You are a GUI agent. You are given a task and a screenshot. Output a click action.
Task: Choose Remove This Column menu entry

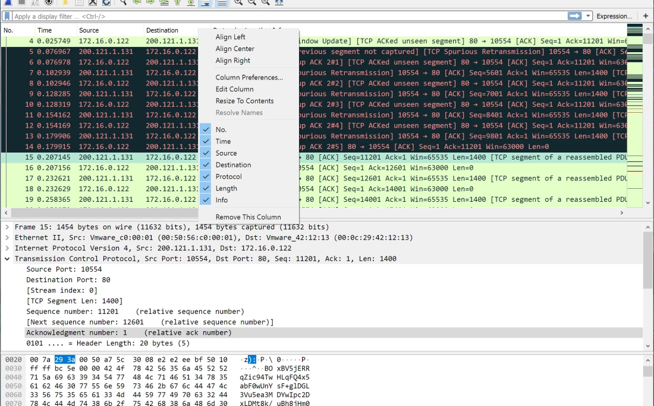pyautogui.click(x=248, y=217)
